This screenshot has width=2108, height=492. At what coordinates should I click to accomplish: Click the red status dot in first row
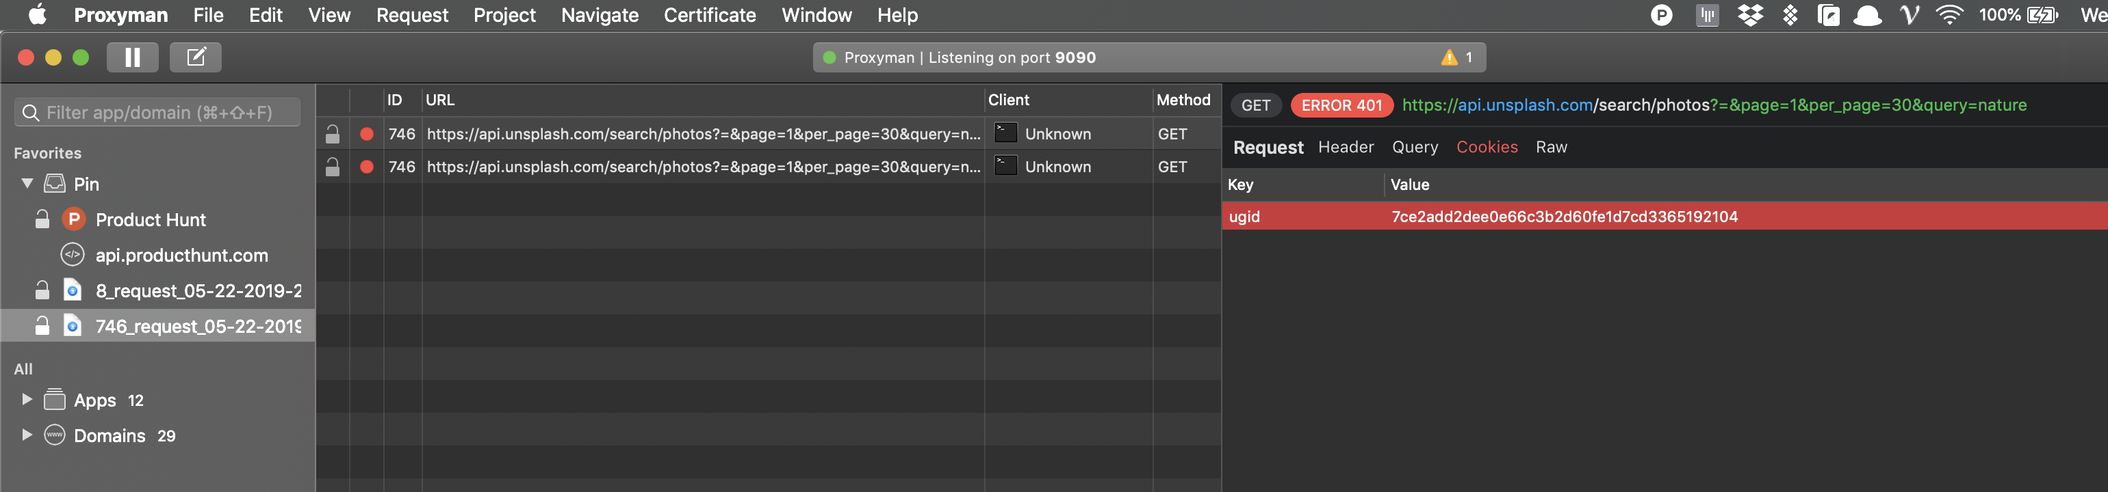[367, 134]
